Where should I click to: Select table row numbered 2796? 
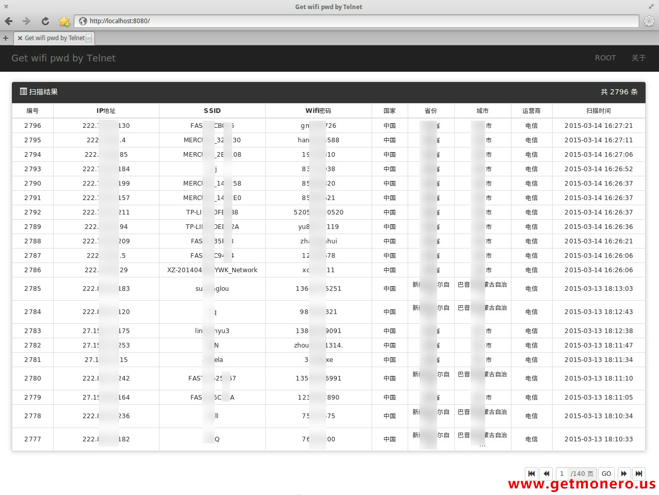33,126
